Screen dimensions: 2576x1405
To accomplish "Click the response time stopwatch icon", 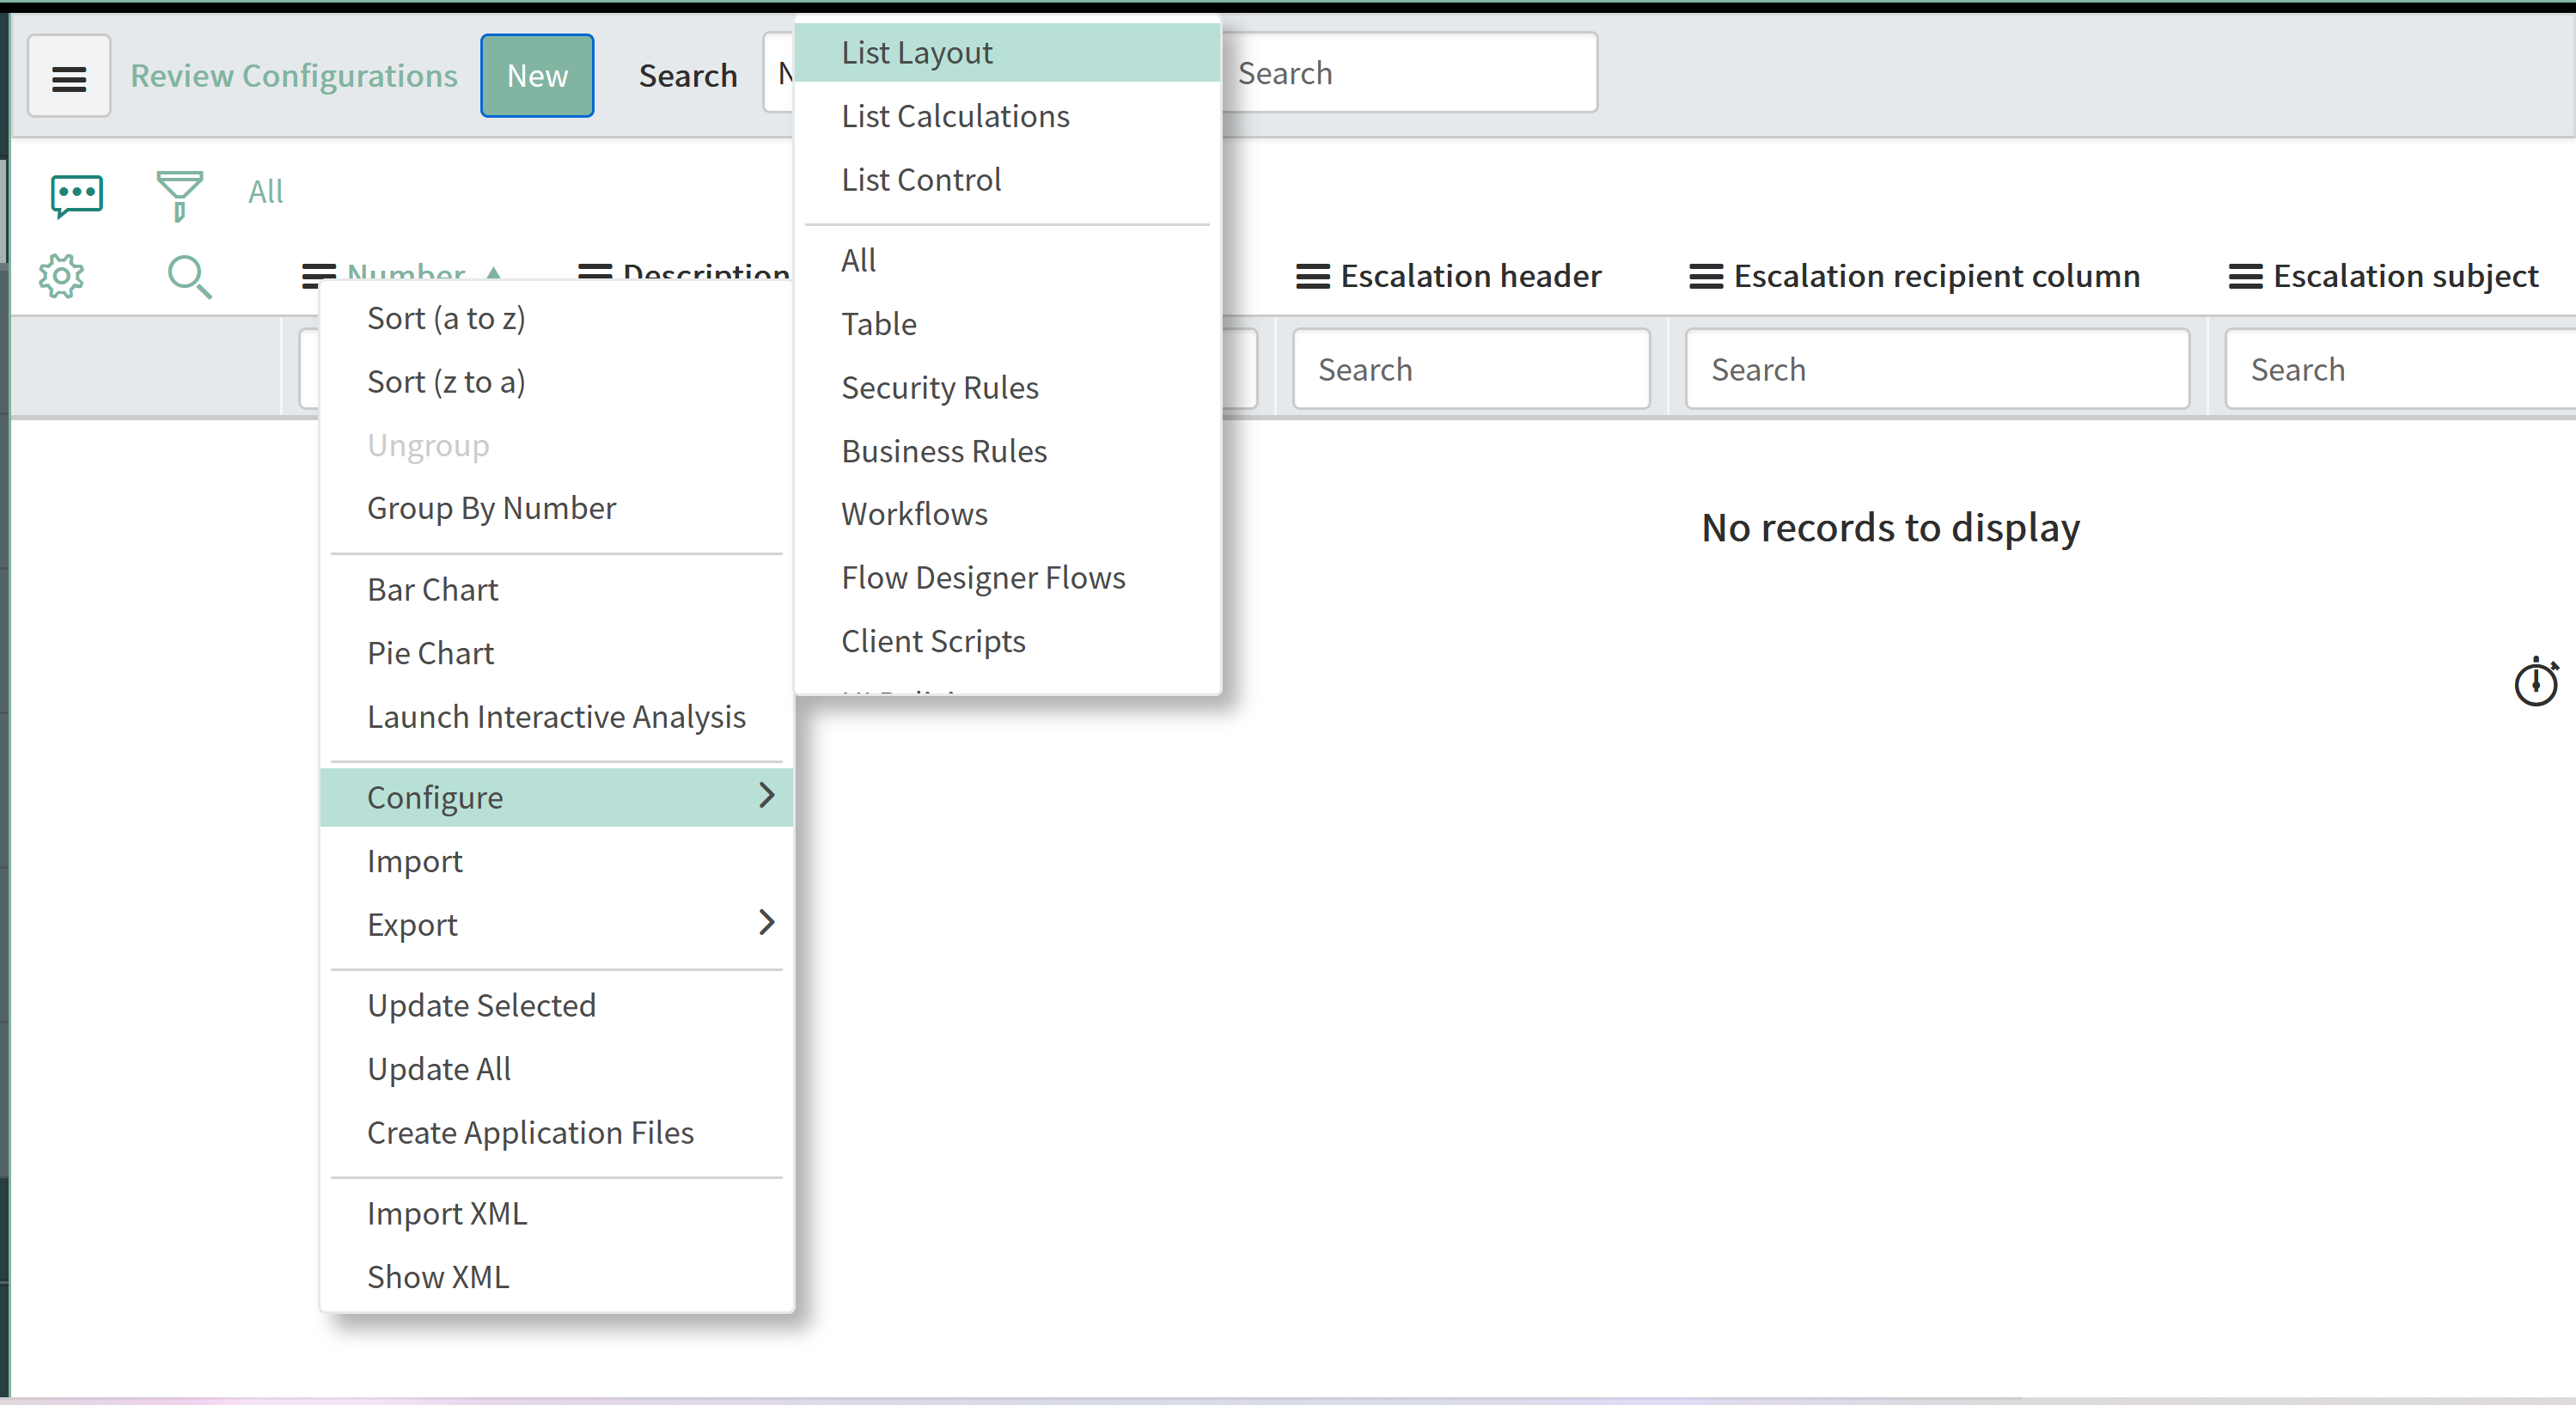I will point(2535,683).
